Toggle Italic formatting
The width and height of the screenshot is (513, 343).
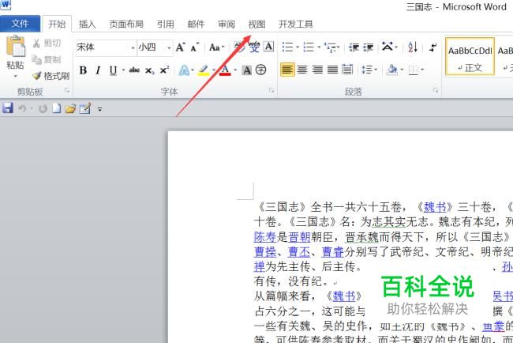(x=98, y=70)
